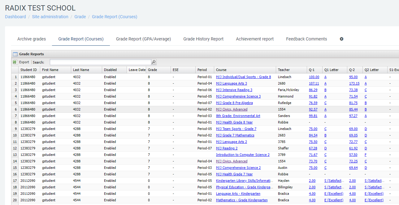Click the Excel export icon

tap(15, 62)
